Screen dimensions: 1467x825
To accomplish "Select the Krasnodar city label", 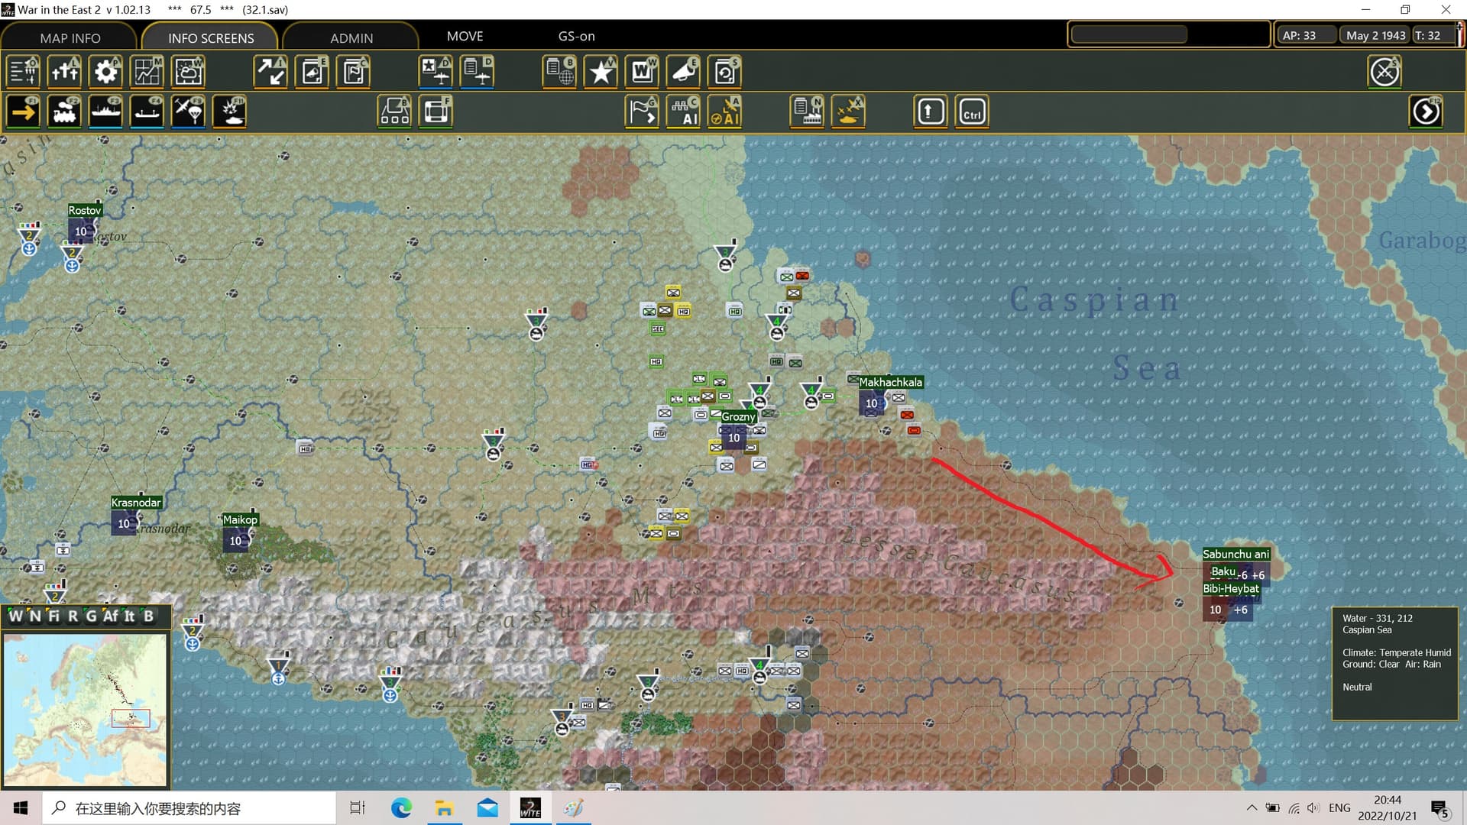I will 136,502.
